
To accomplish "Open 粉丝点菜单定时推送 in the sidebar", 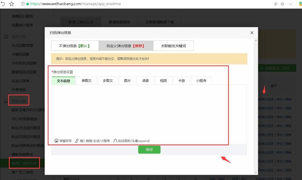I will (28, 146).
